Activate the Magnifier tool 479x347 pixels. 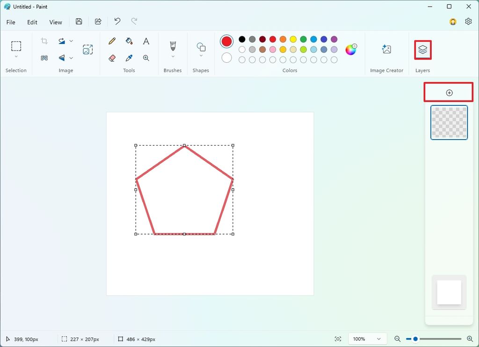146,58
